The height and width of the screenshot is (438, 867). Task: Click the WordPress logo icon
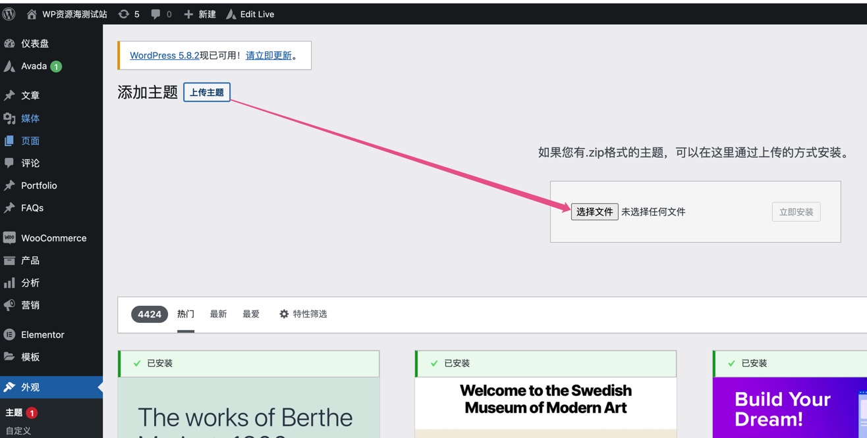[x=9, y=14]
